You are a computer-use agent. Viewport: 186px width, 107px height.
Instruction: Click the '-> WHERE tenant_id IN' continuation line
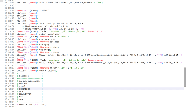click(x=54, y=29)
